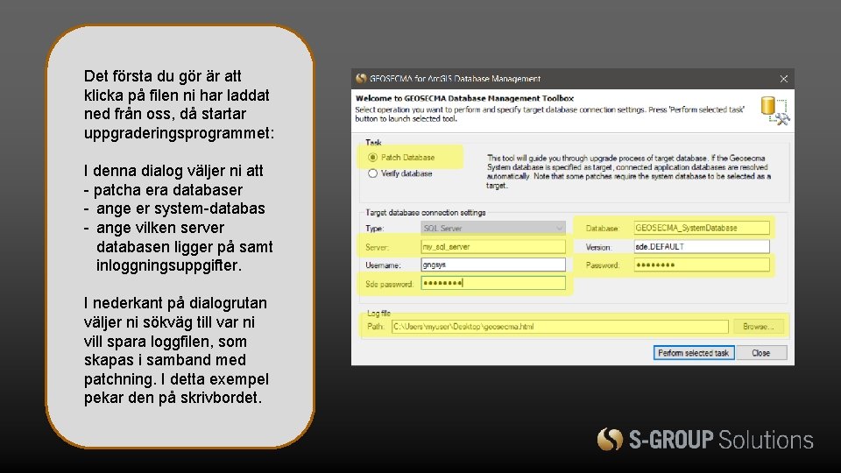The image size is (841, 473).
Task: Open the Type SQL Server dropdown
Action: 493,228
